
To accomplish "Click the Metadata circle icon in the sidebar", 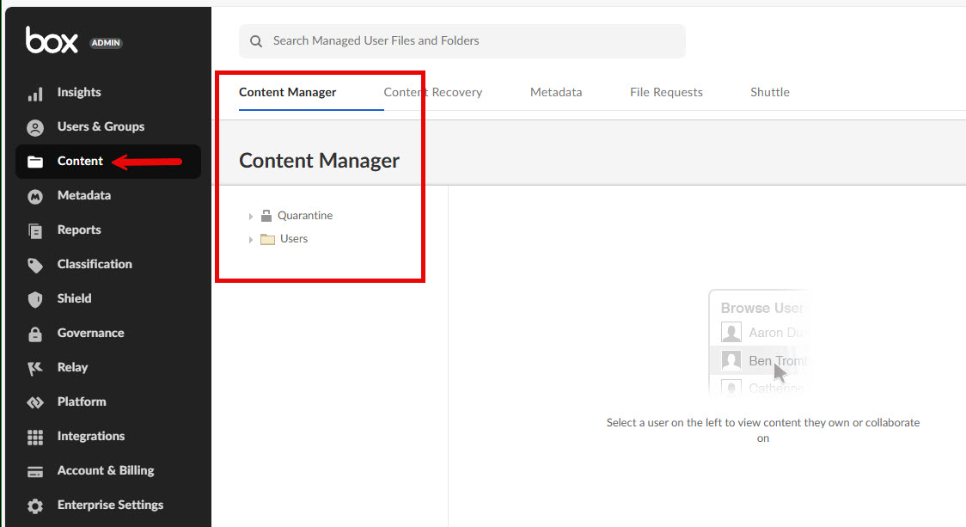I will click(x=35, y=197).
